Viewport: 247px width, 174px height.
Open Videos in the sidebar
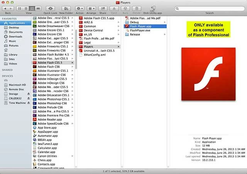click(13, 64)
